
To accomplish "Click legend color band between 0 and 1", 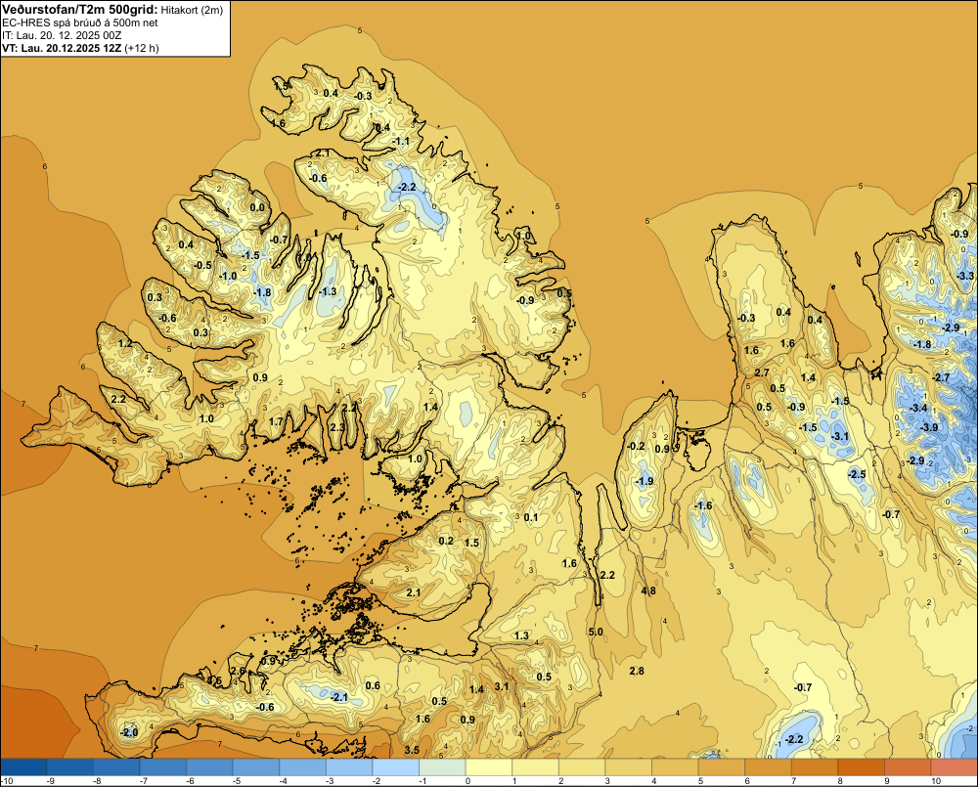I will (488, 767).
